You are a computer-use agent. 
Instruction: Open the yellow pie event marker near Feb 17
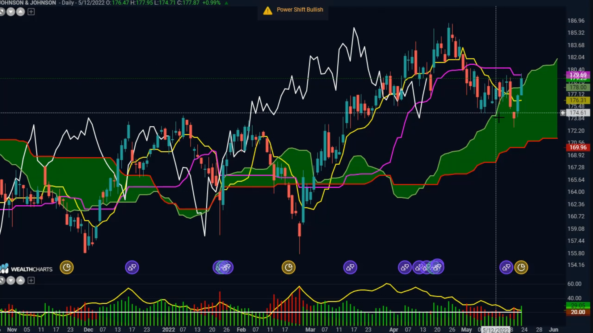point(288,267)
